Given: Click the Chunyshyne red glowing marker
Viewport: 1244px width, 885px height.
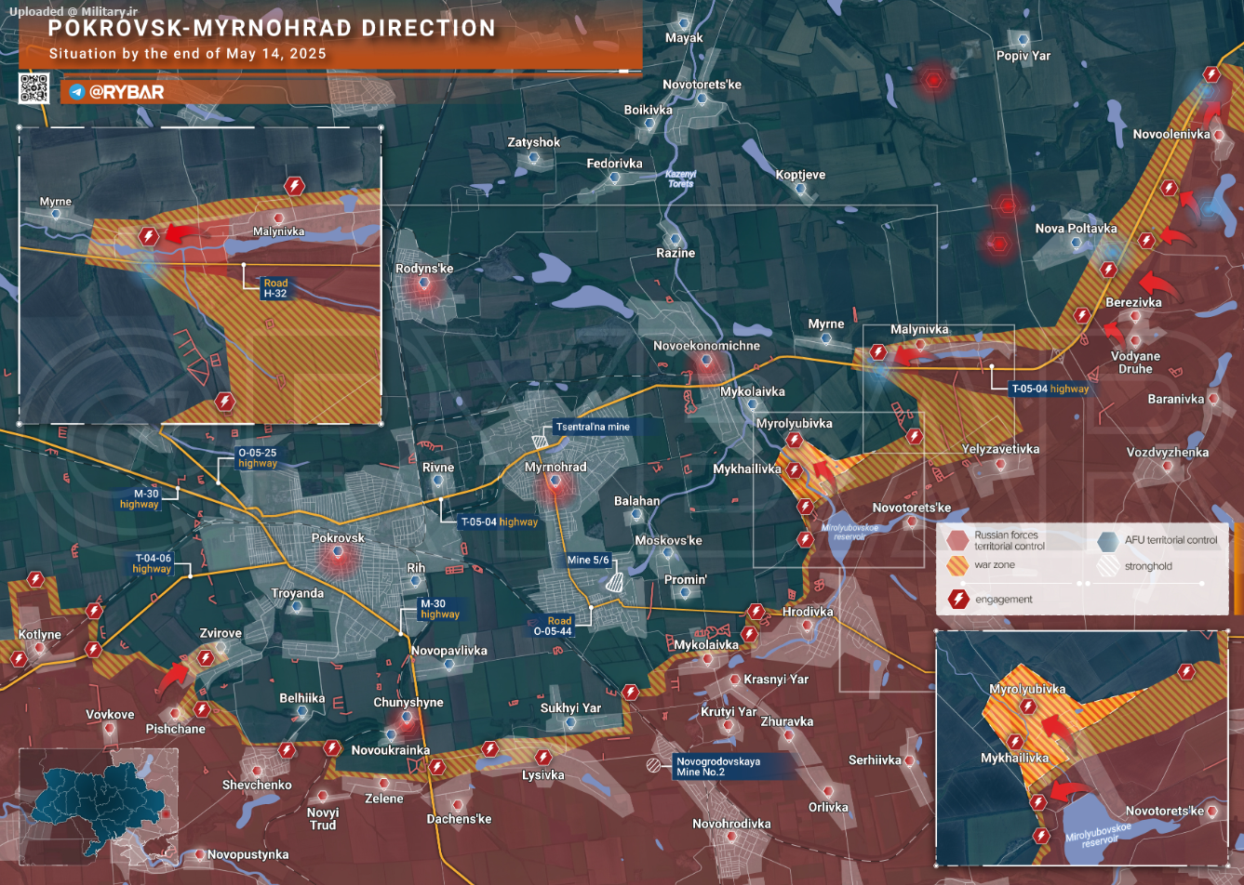Looking at the screenshot, I should coord(407,718).
